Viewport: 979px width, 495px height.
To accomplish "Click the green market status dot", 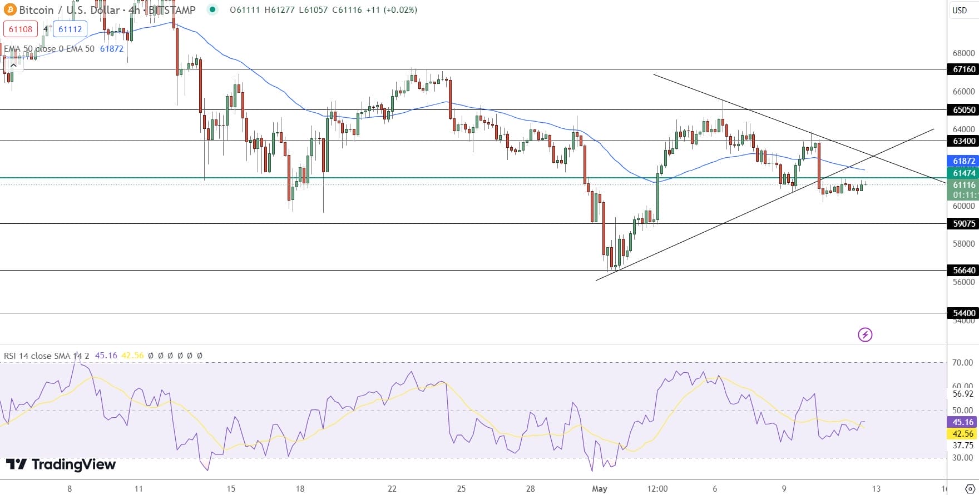I will [x=212, y=9].
